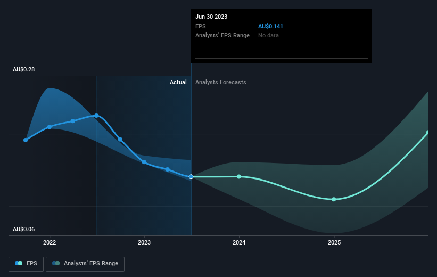
Task: Click the 2023 x-axis label
Action: pos(144,242)
